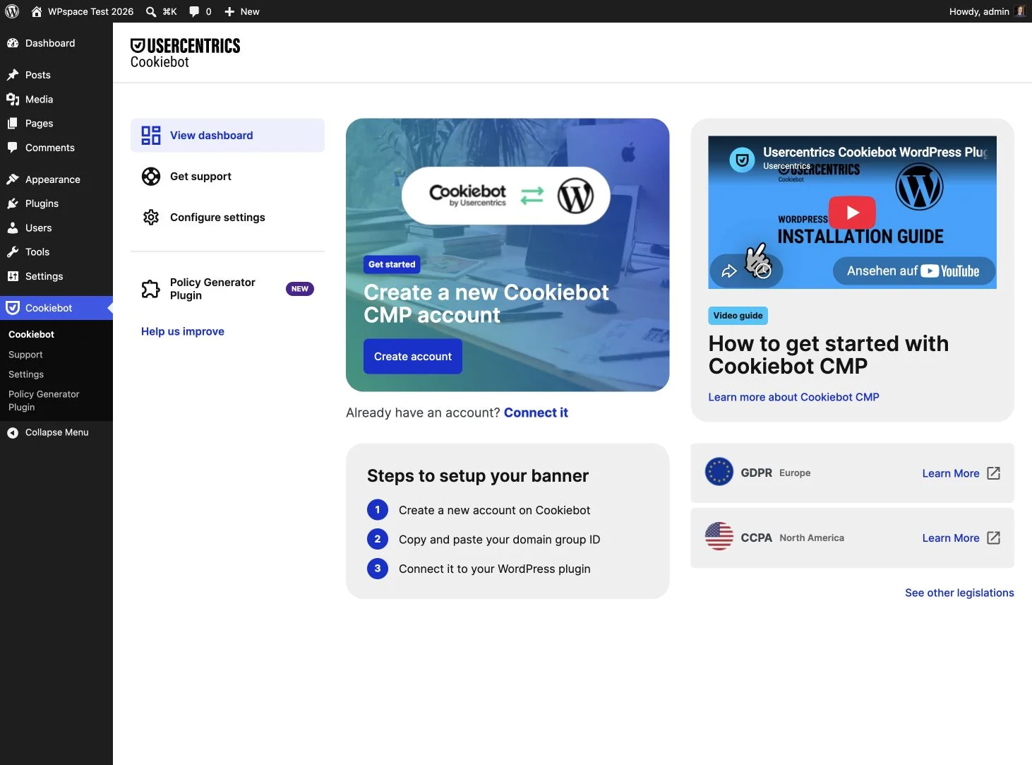Click the Usercentrics Cookiebot header logo
Image resolution: width=1032 pixels, height=765 pixels.
[185, 53]
